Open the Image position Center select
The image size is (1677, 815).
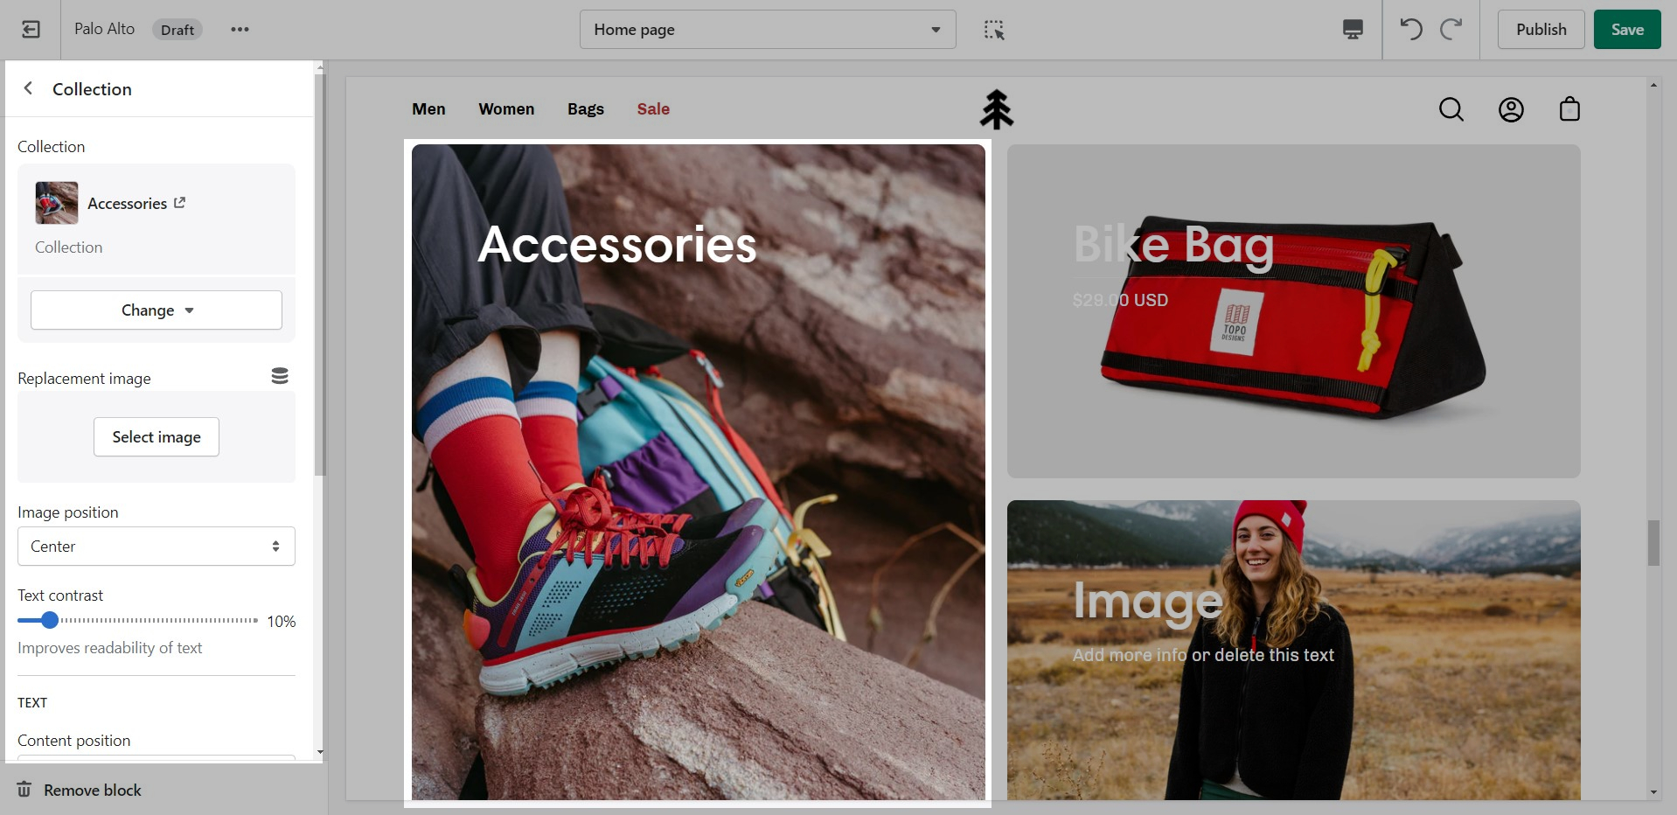coord(157,547)
